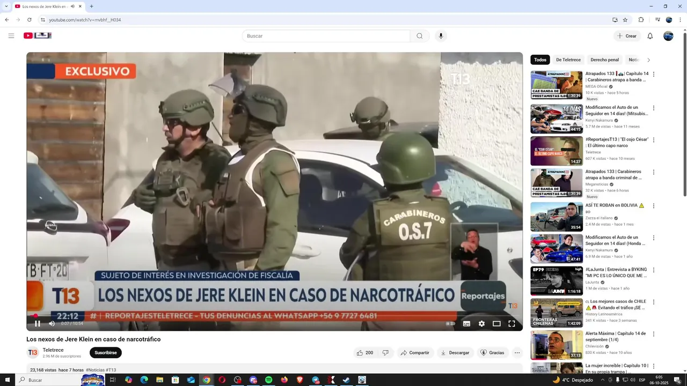
Task: Click the #Noticias hashtag link
Action: 95,370
